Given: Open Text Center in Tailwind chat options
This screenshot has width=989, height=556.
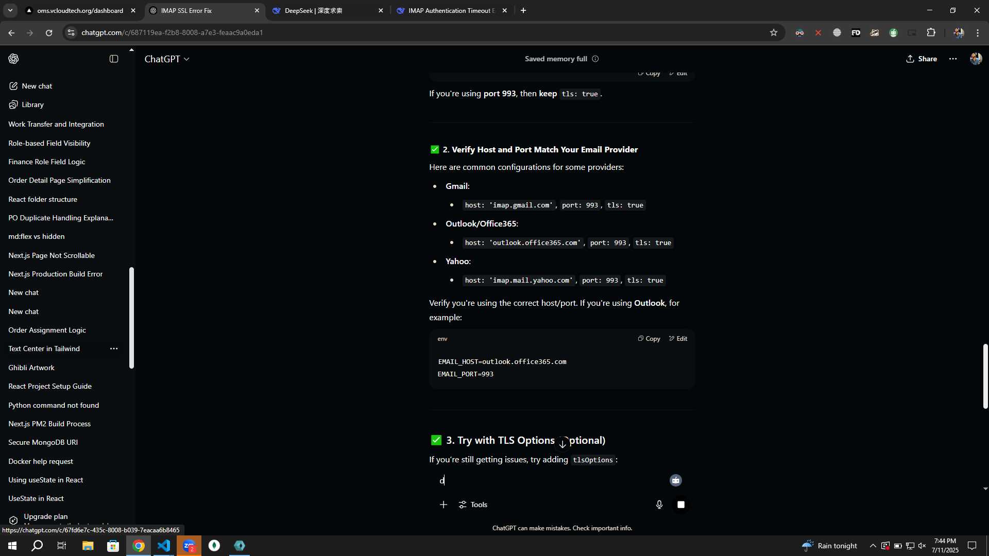Looking at the screenshot, I should tap(114, 349).
